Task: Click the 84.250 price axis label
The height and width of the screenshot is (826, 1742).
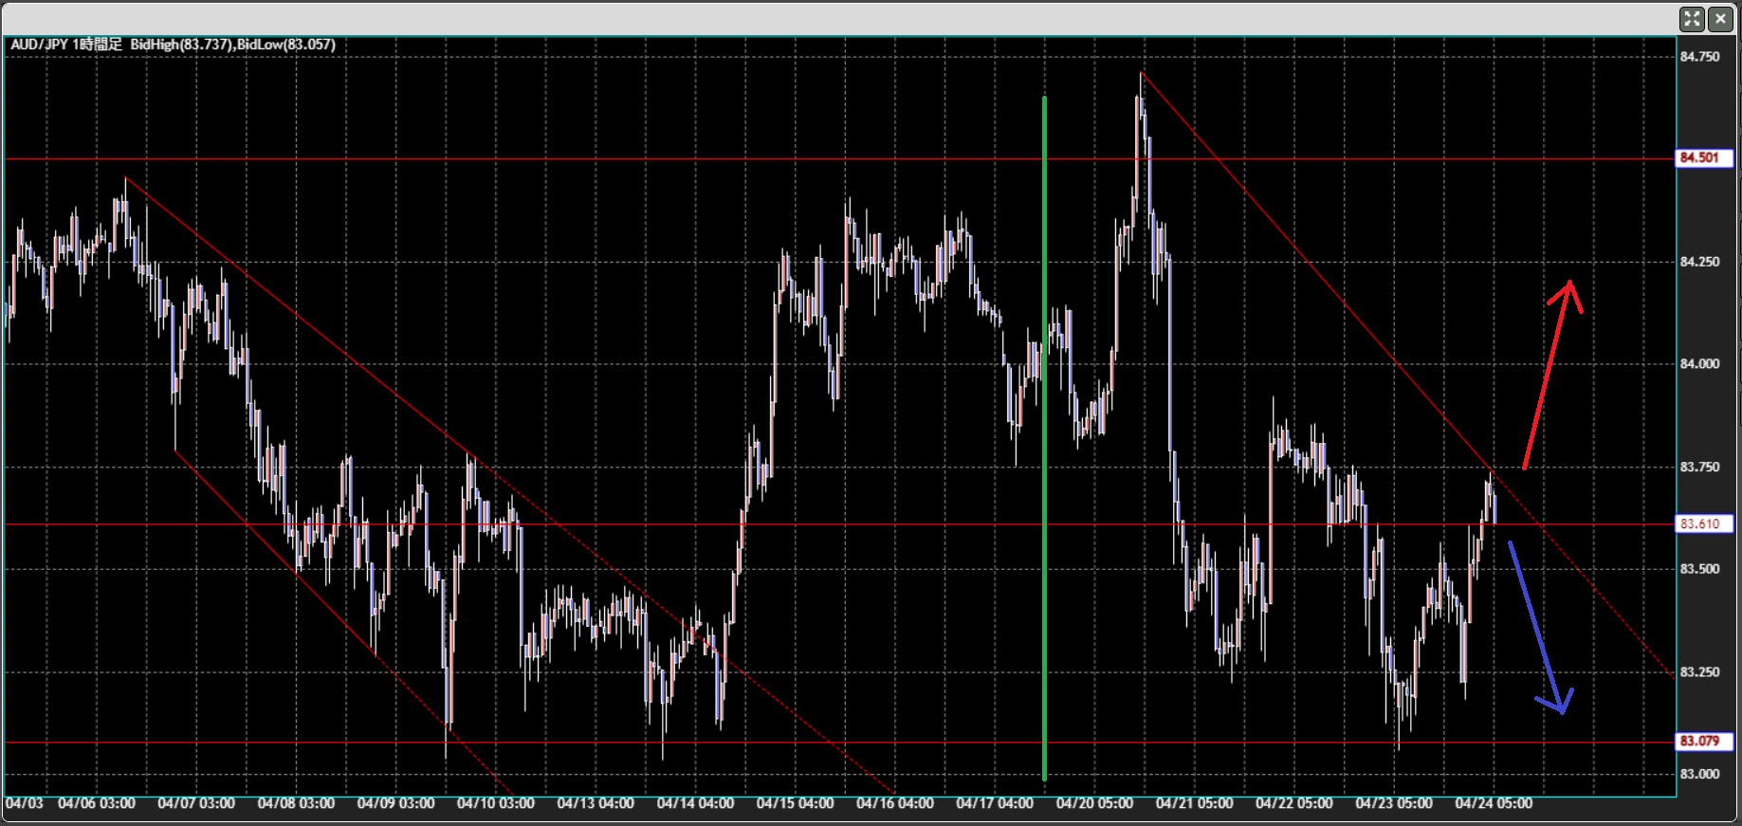Action: pyautogui.click(x=1699, y=262)
